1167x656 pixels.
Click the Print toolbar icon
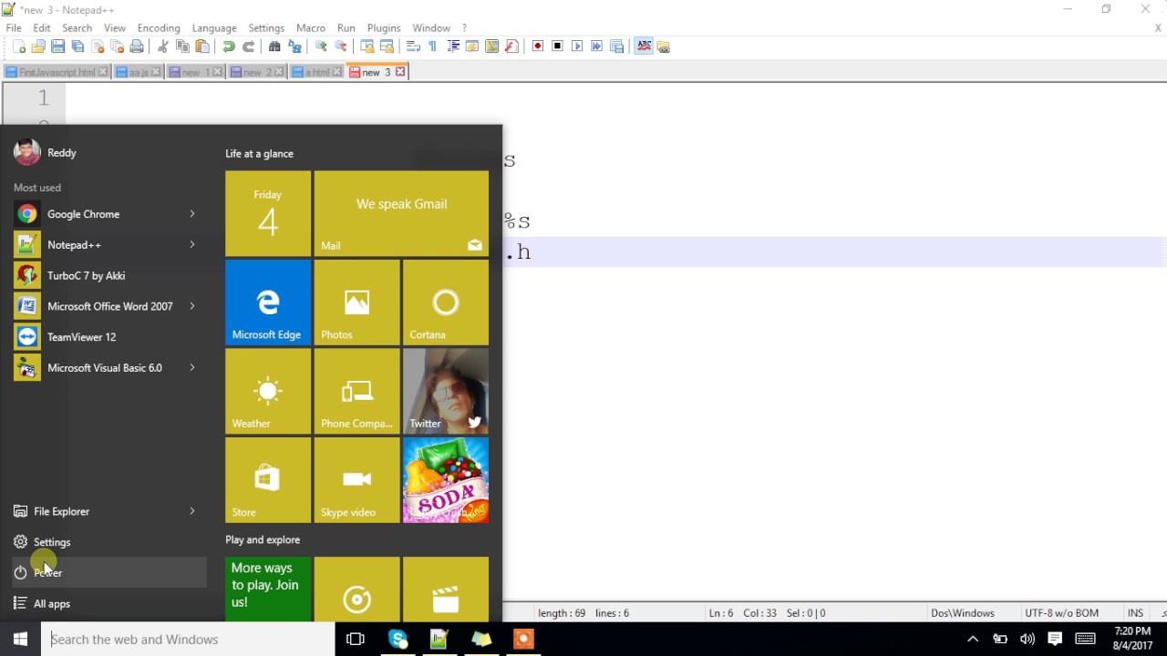137,46
